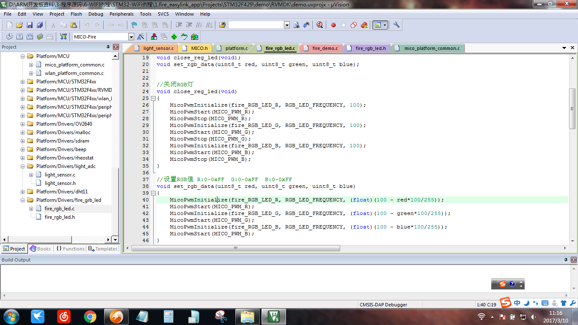Open the MICO-Fire target dropdown
This screenshot has width=578, height=325.
pyautogui.click(x=131, y=37)
